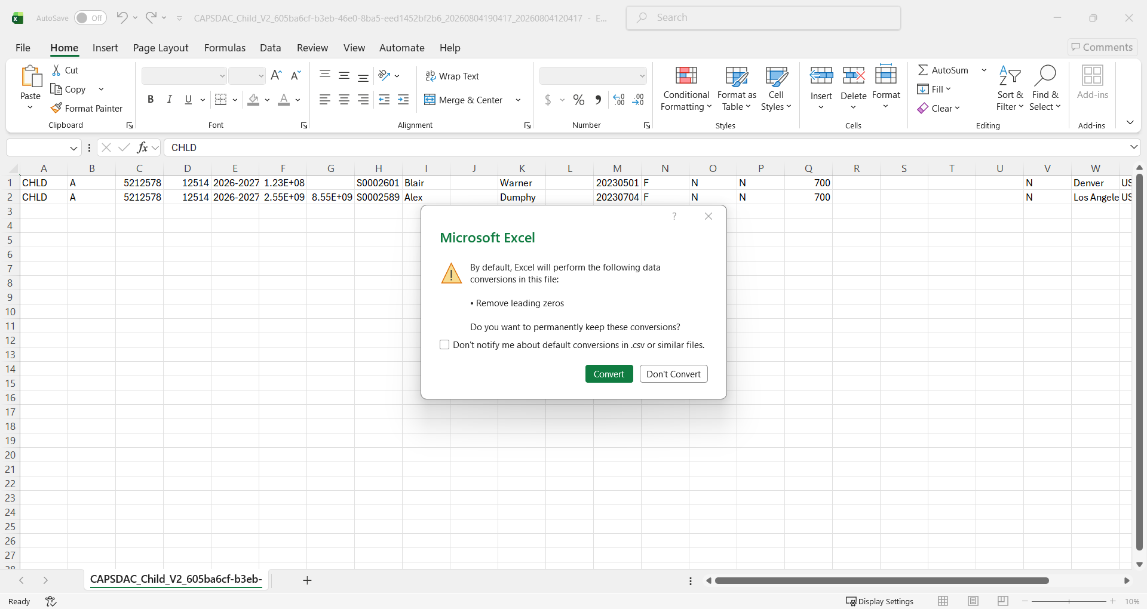Switch to the Data tab

click(x=270, y=48)
